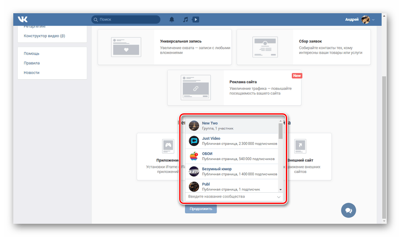Click the Универсальная запись heart post illustration
400x237 pixels.
[126, 47]
